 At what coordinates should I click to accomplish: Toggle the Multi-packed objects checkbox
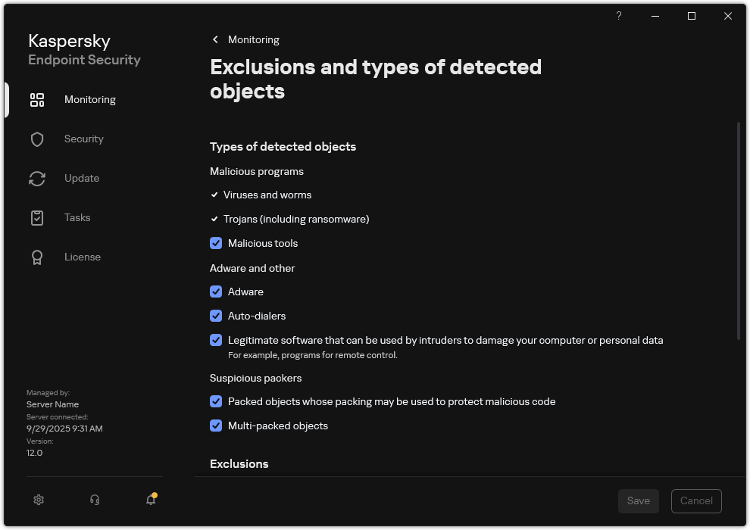pos(216,426)
